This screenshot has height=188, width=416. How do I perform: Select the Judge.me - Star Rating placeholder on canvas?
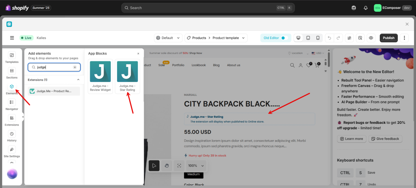249,119
